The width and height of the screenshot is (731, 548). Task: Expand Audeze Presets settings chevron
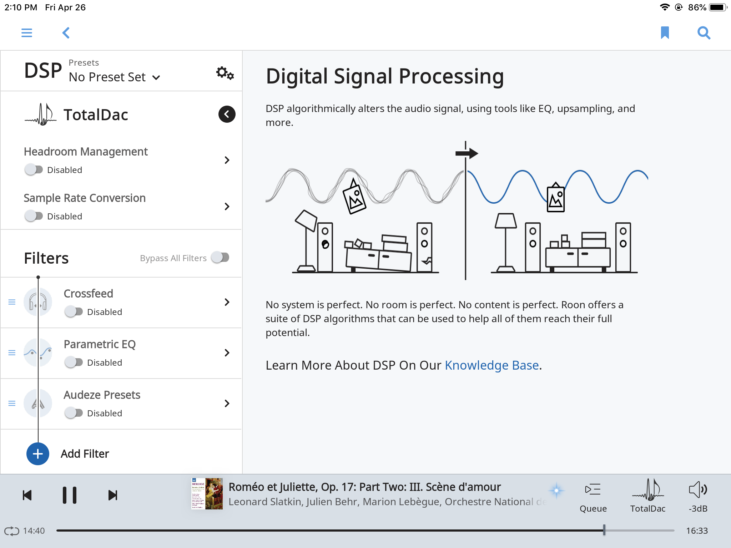227,404
